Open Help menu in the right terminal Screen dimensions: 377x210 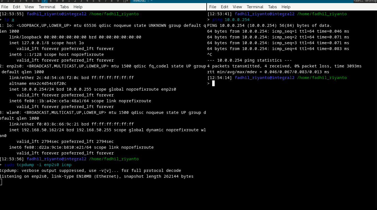(286, 7)
